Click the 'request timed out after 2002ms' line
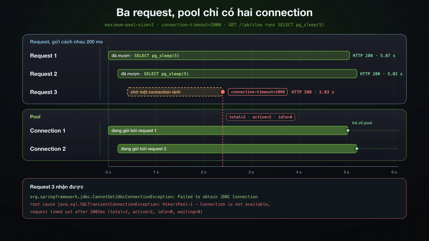The width and height of the screenshot is (429, 241). pyautogui.click(x=116, y=212)
